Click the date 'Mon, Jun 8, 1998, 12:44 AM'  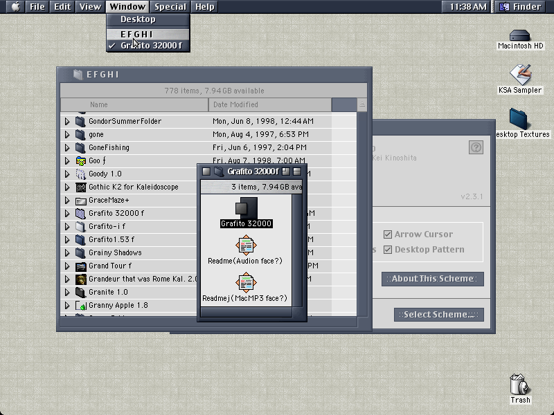[x=263, y=122]
